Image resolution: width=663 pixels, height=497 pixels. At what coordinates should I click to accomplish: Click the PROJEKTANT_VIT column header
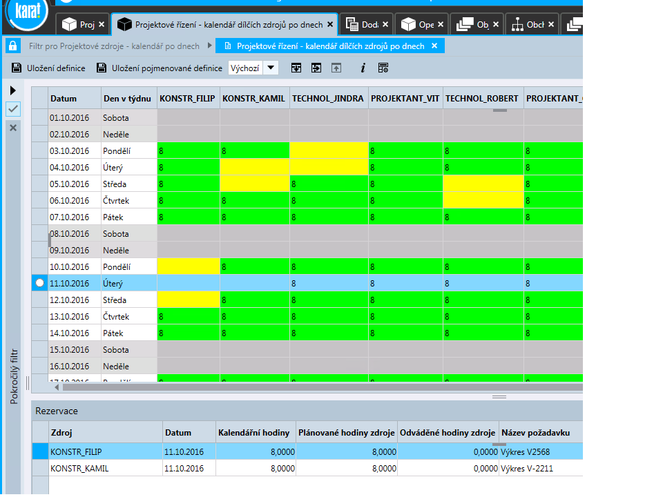(x=405, y=98)
